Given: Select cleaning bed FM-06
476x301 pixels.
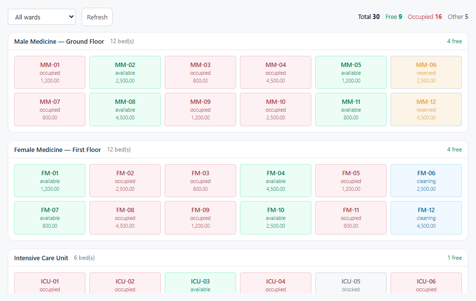Looking at the screenshot, I should (x=426, y=181).
